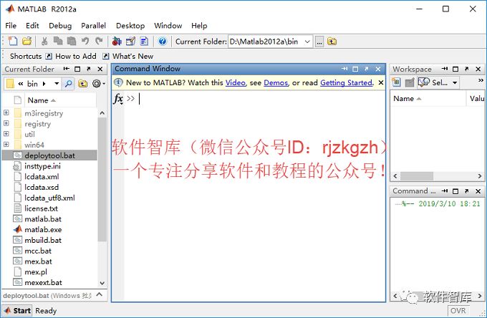This screenshot has width=487, height=318.
Task: Click the Copy icon in toolbar
Action: coord(58,41)
